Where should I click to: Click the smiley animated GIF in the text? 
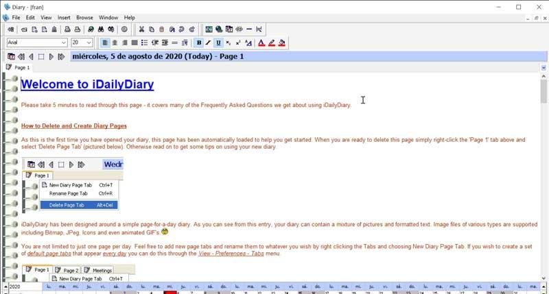165,232
